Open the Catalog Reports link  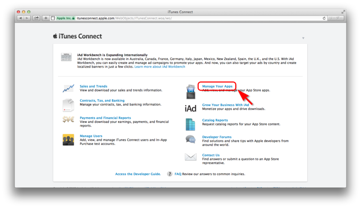[x=215, y=120]
